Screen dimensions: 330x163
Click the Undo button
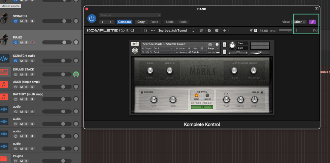[x=170, y=22]
